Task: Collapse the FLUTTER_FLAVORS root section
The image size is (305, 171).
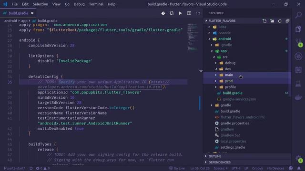Action: pyautogui.click(x=222, y=21)
